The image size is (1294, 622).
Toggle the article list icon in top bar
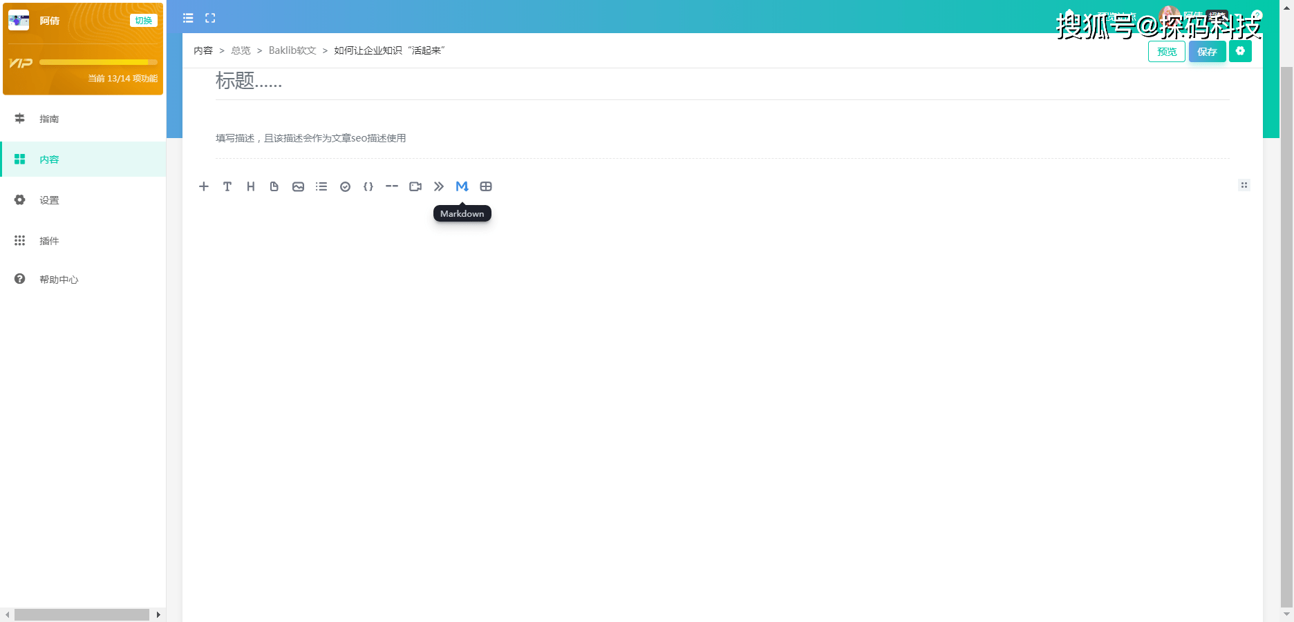click(188, 18)
